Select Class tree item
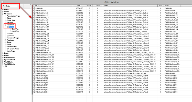 click(x=9, y=18)
